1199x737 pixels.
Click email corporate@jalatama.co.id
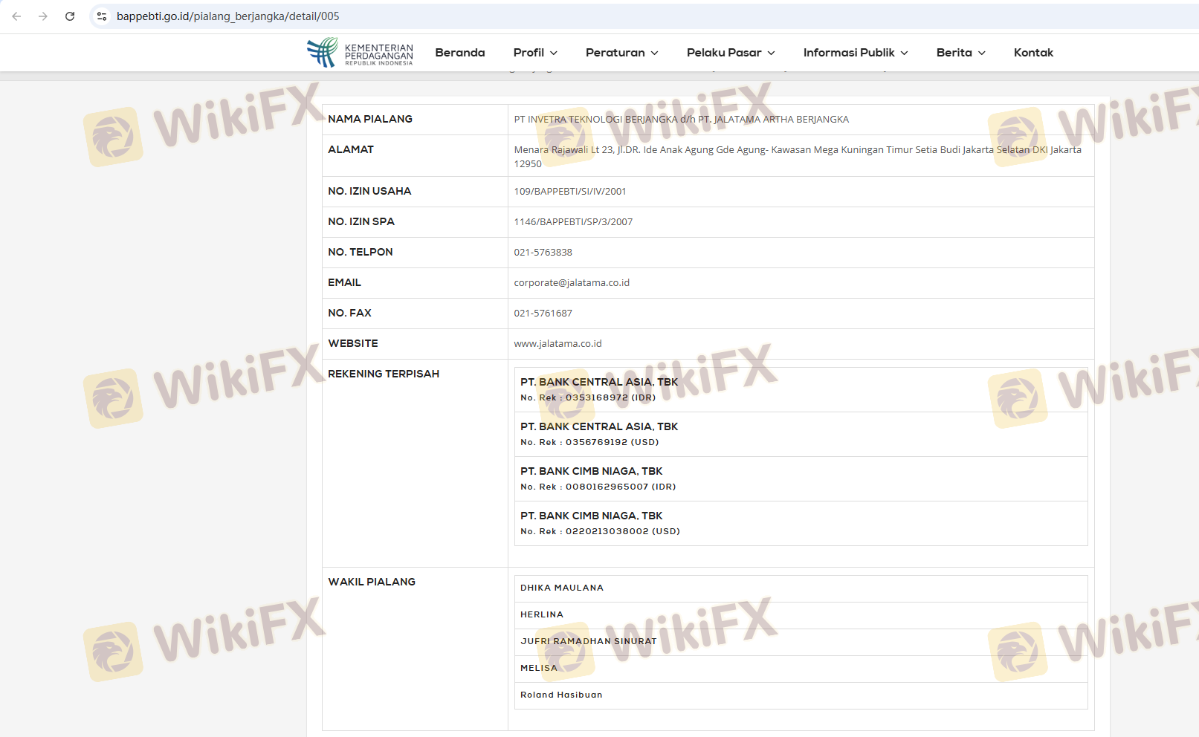(x=572, y=283)
